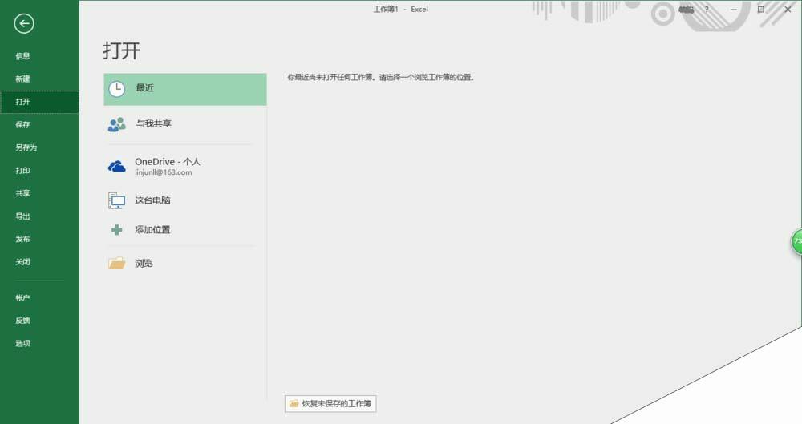Click the back arrow circle icon
Screen dimensions: 802x424
[24, 23]
